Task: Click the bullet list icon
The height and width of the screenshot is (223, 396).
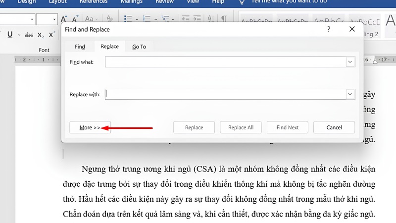Action: click(128, 19)
